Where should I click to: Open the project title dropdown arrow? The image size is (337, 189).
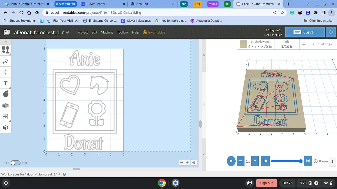68,32
